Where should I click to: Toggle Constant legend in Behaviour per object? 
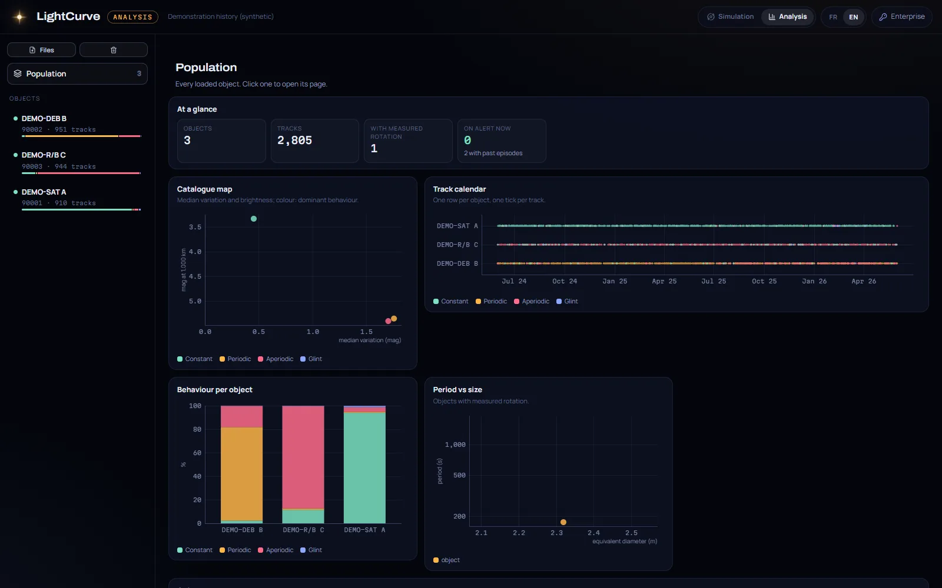tap(195, 550)
